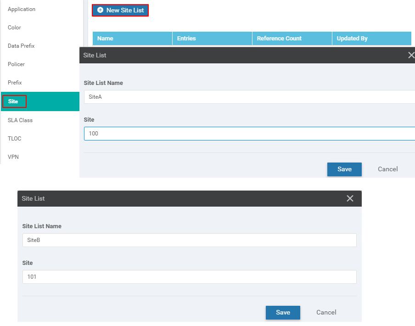Focus the Site field containing 101
The image size is (415, 326).
[x=190, y=277]
